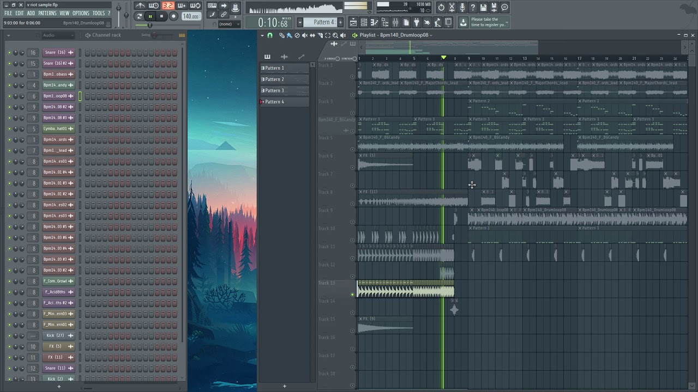Screen dimensions: 698x392
Task: Adjust the channel rack Swing knob
Action: tap(154, 35)
